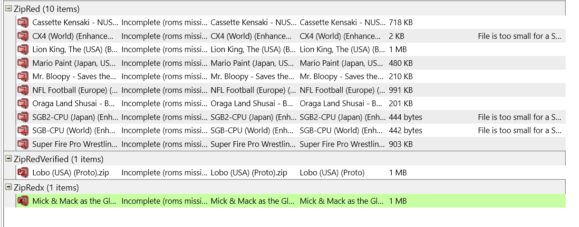Click the SGB2-CPU (Japan) zip icon
Screen dimensions: 579x227
pyautogui.click(x=23, y=117)
